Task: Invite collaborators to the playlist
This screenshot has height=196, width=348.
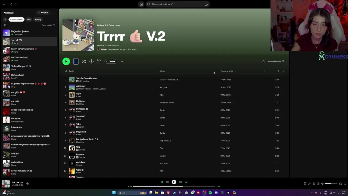Action: pyautogui.click(x=99, y=61)
